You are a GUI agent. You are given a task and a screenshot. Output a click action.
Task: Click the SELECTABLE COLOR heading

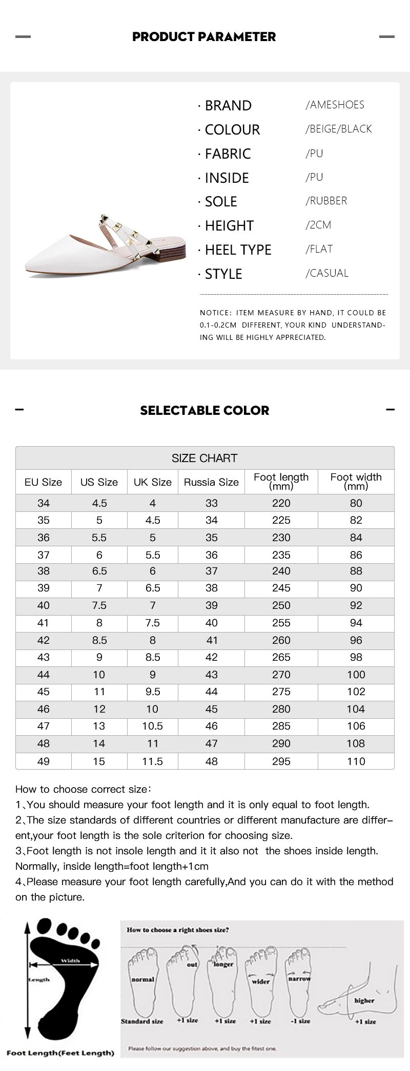(204, 410)
